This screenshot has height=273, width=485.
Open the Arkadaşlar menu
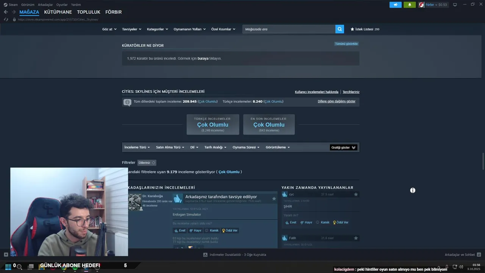click(45, 5)
